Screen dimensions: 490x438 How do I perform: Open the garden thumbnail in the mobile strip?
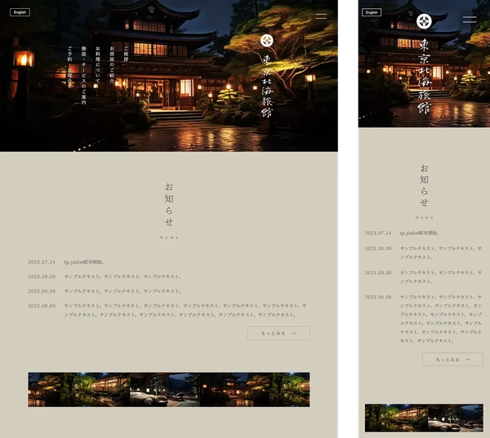[x=396, y=418]
